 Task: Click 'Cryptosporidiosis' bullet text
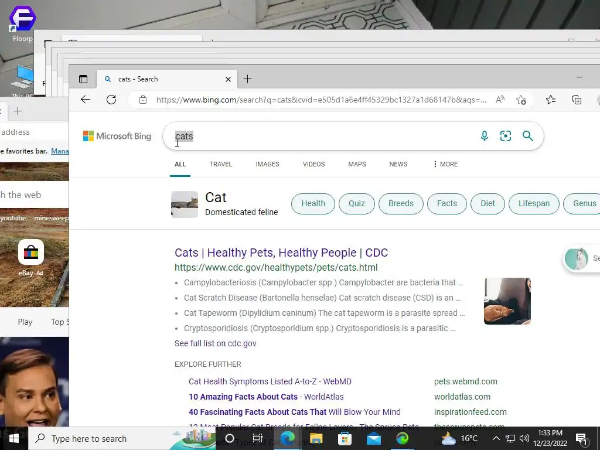(x=319, y=328)
